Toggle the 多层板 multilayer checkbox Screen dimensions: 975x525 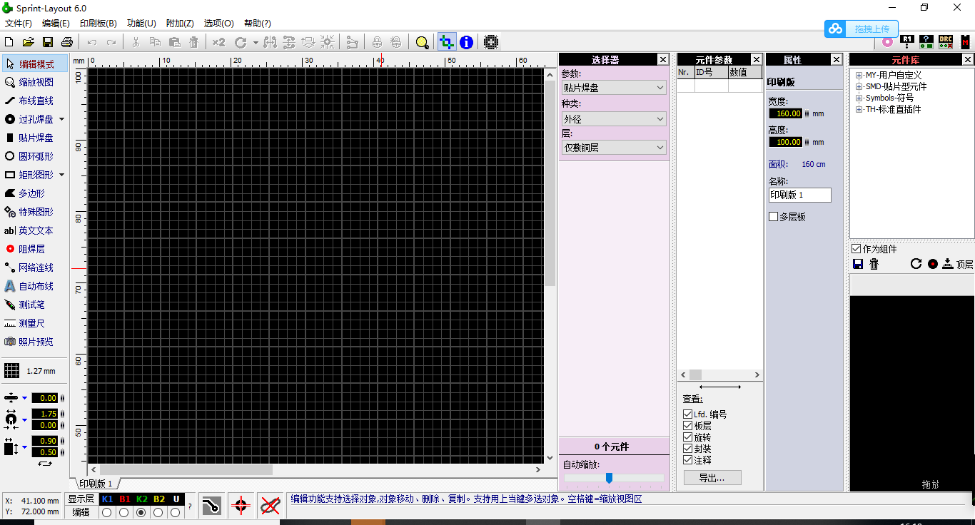[773, 217]
